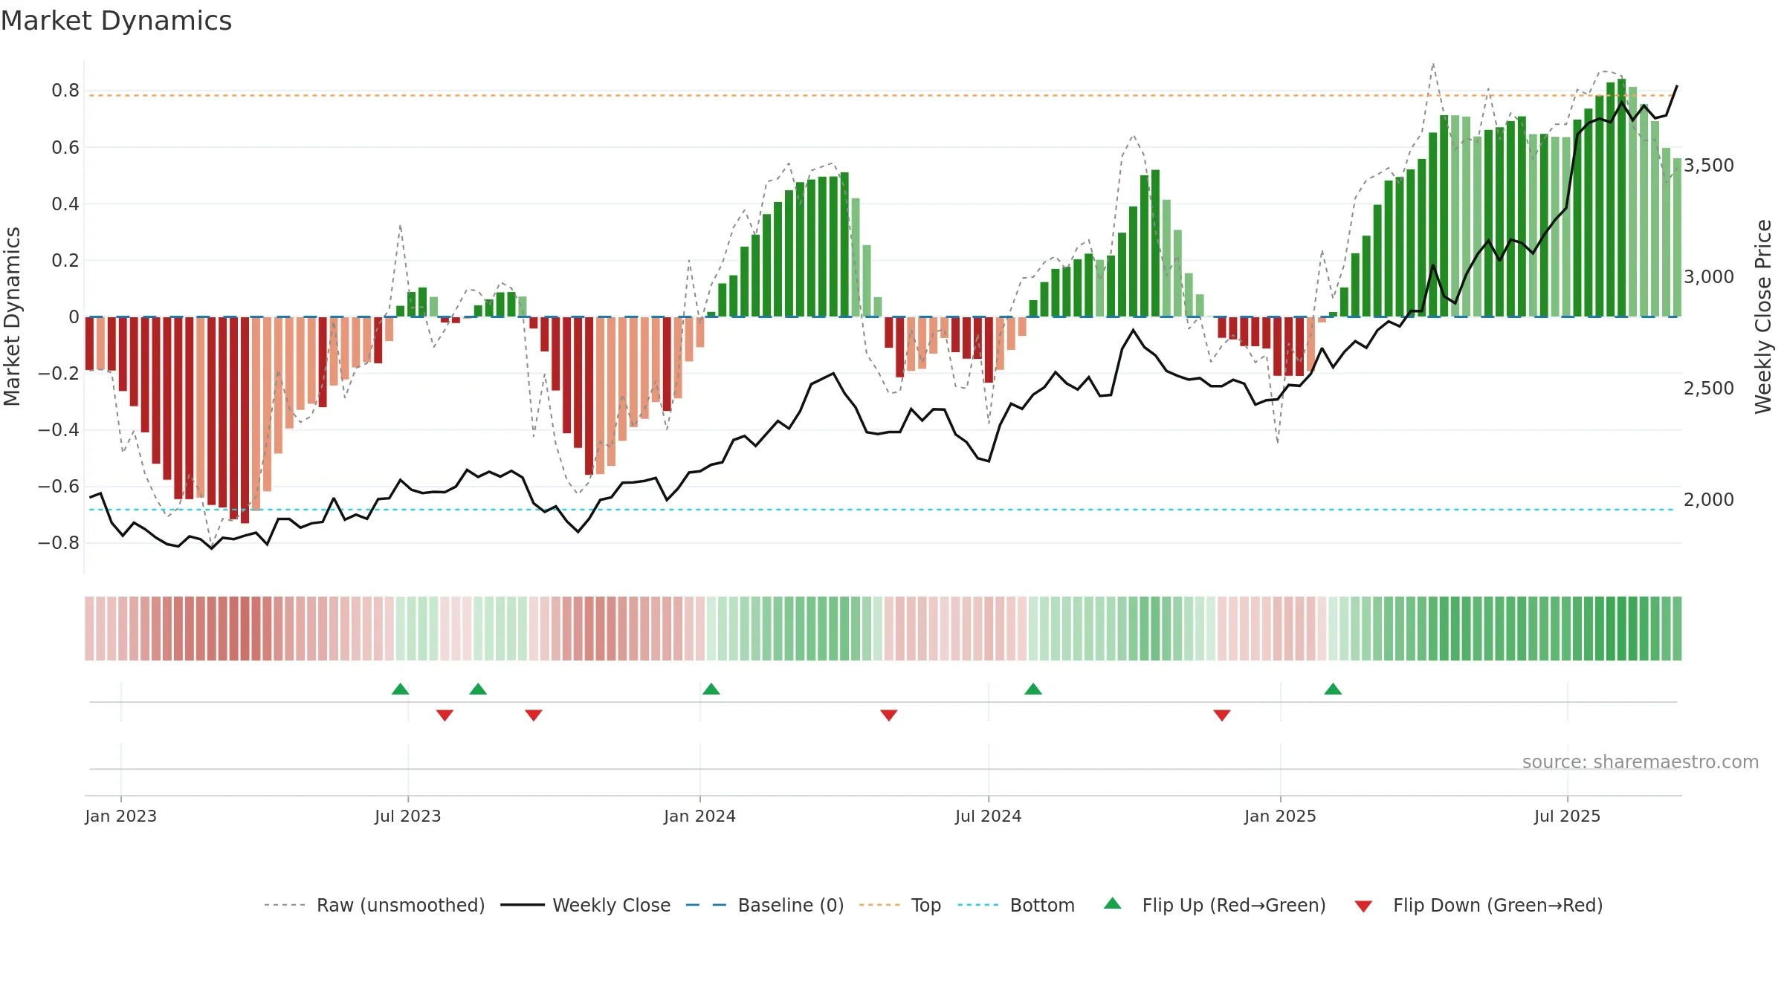Click the Jul 2024 x-axis label
The height and width of the screenshot is (1003, 1784).
click(x=989, y=816)
